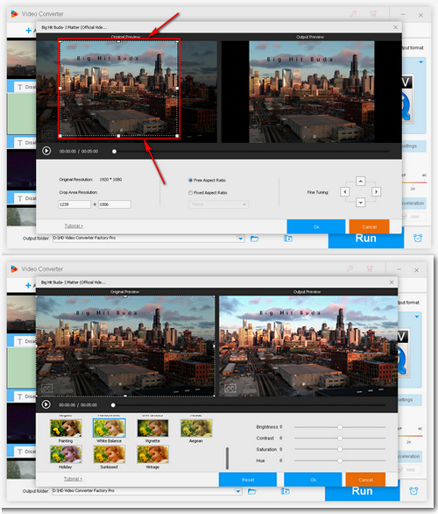
Task: Play the video in the crop dialog
Action: pos(46,151)
